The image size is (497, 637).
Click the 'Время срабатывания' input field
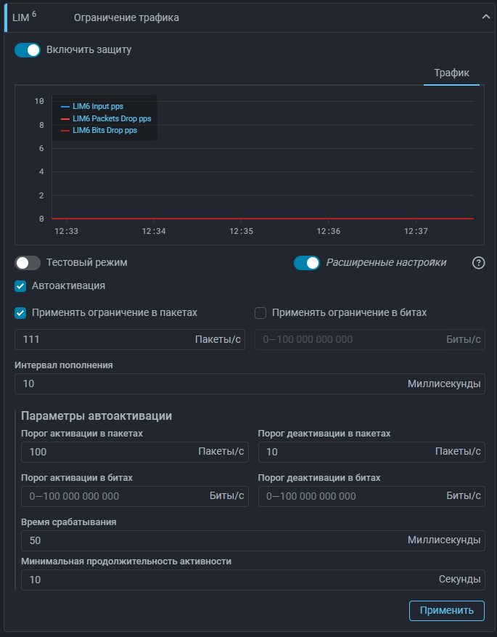coord(210,540)
